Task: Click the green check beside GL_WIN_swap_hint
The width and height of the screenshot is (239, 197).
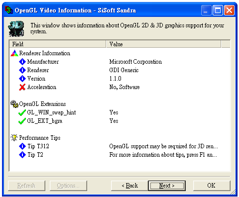Action: 22,112
